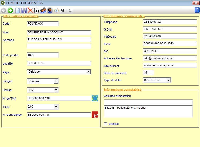Screen dimensions: 200x147
Task: Click the N° d'entreprise field
Action: pyautogui.click(x=59, y=115)
